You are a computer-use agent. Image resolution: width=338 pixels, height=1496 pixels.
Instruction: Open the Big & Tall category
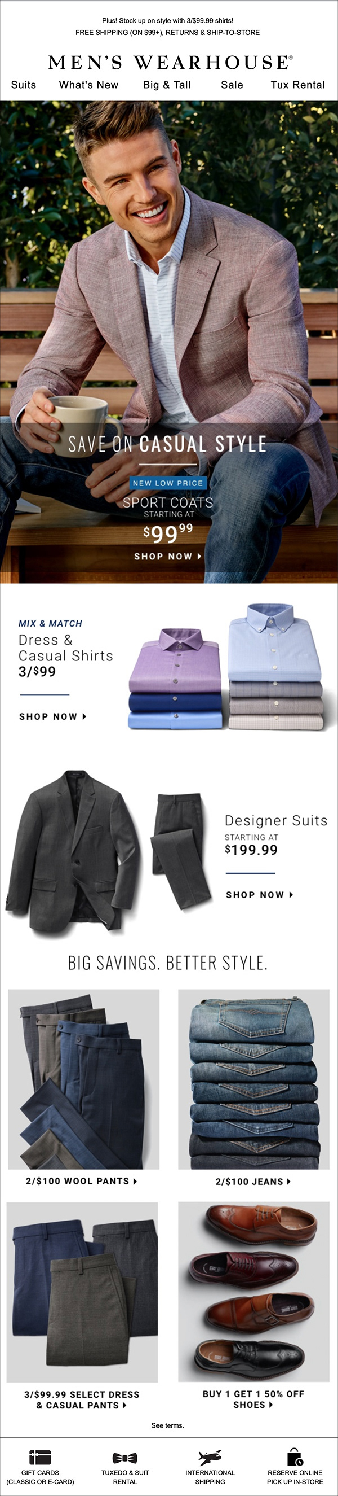(x=167, y=85)
